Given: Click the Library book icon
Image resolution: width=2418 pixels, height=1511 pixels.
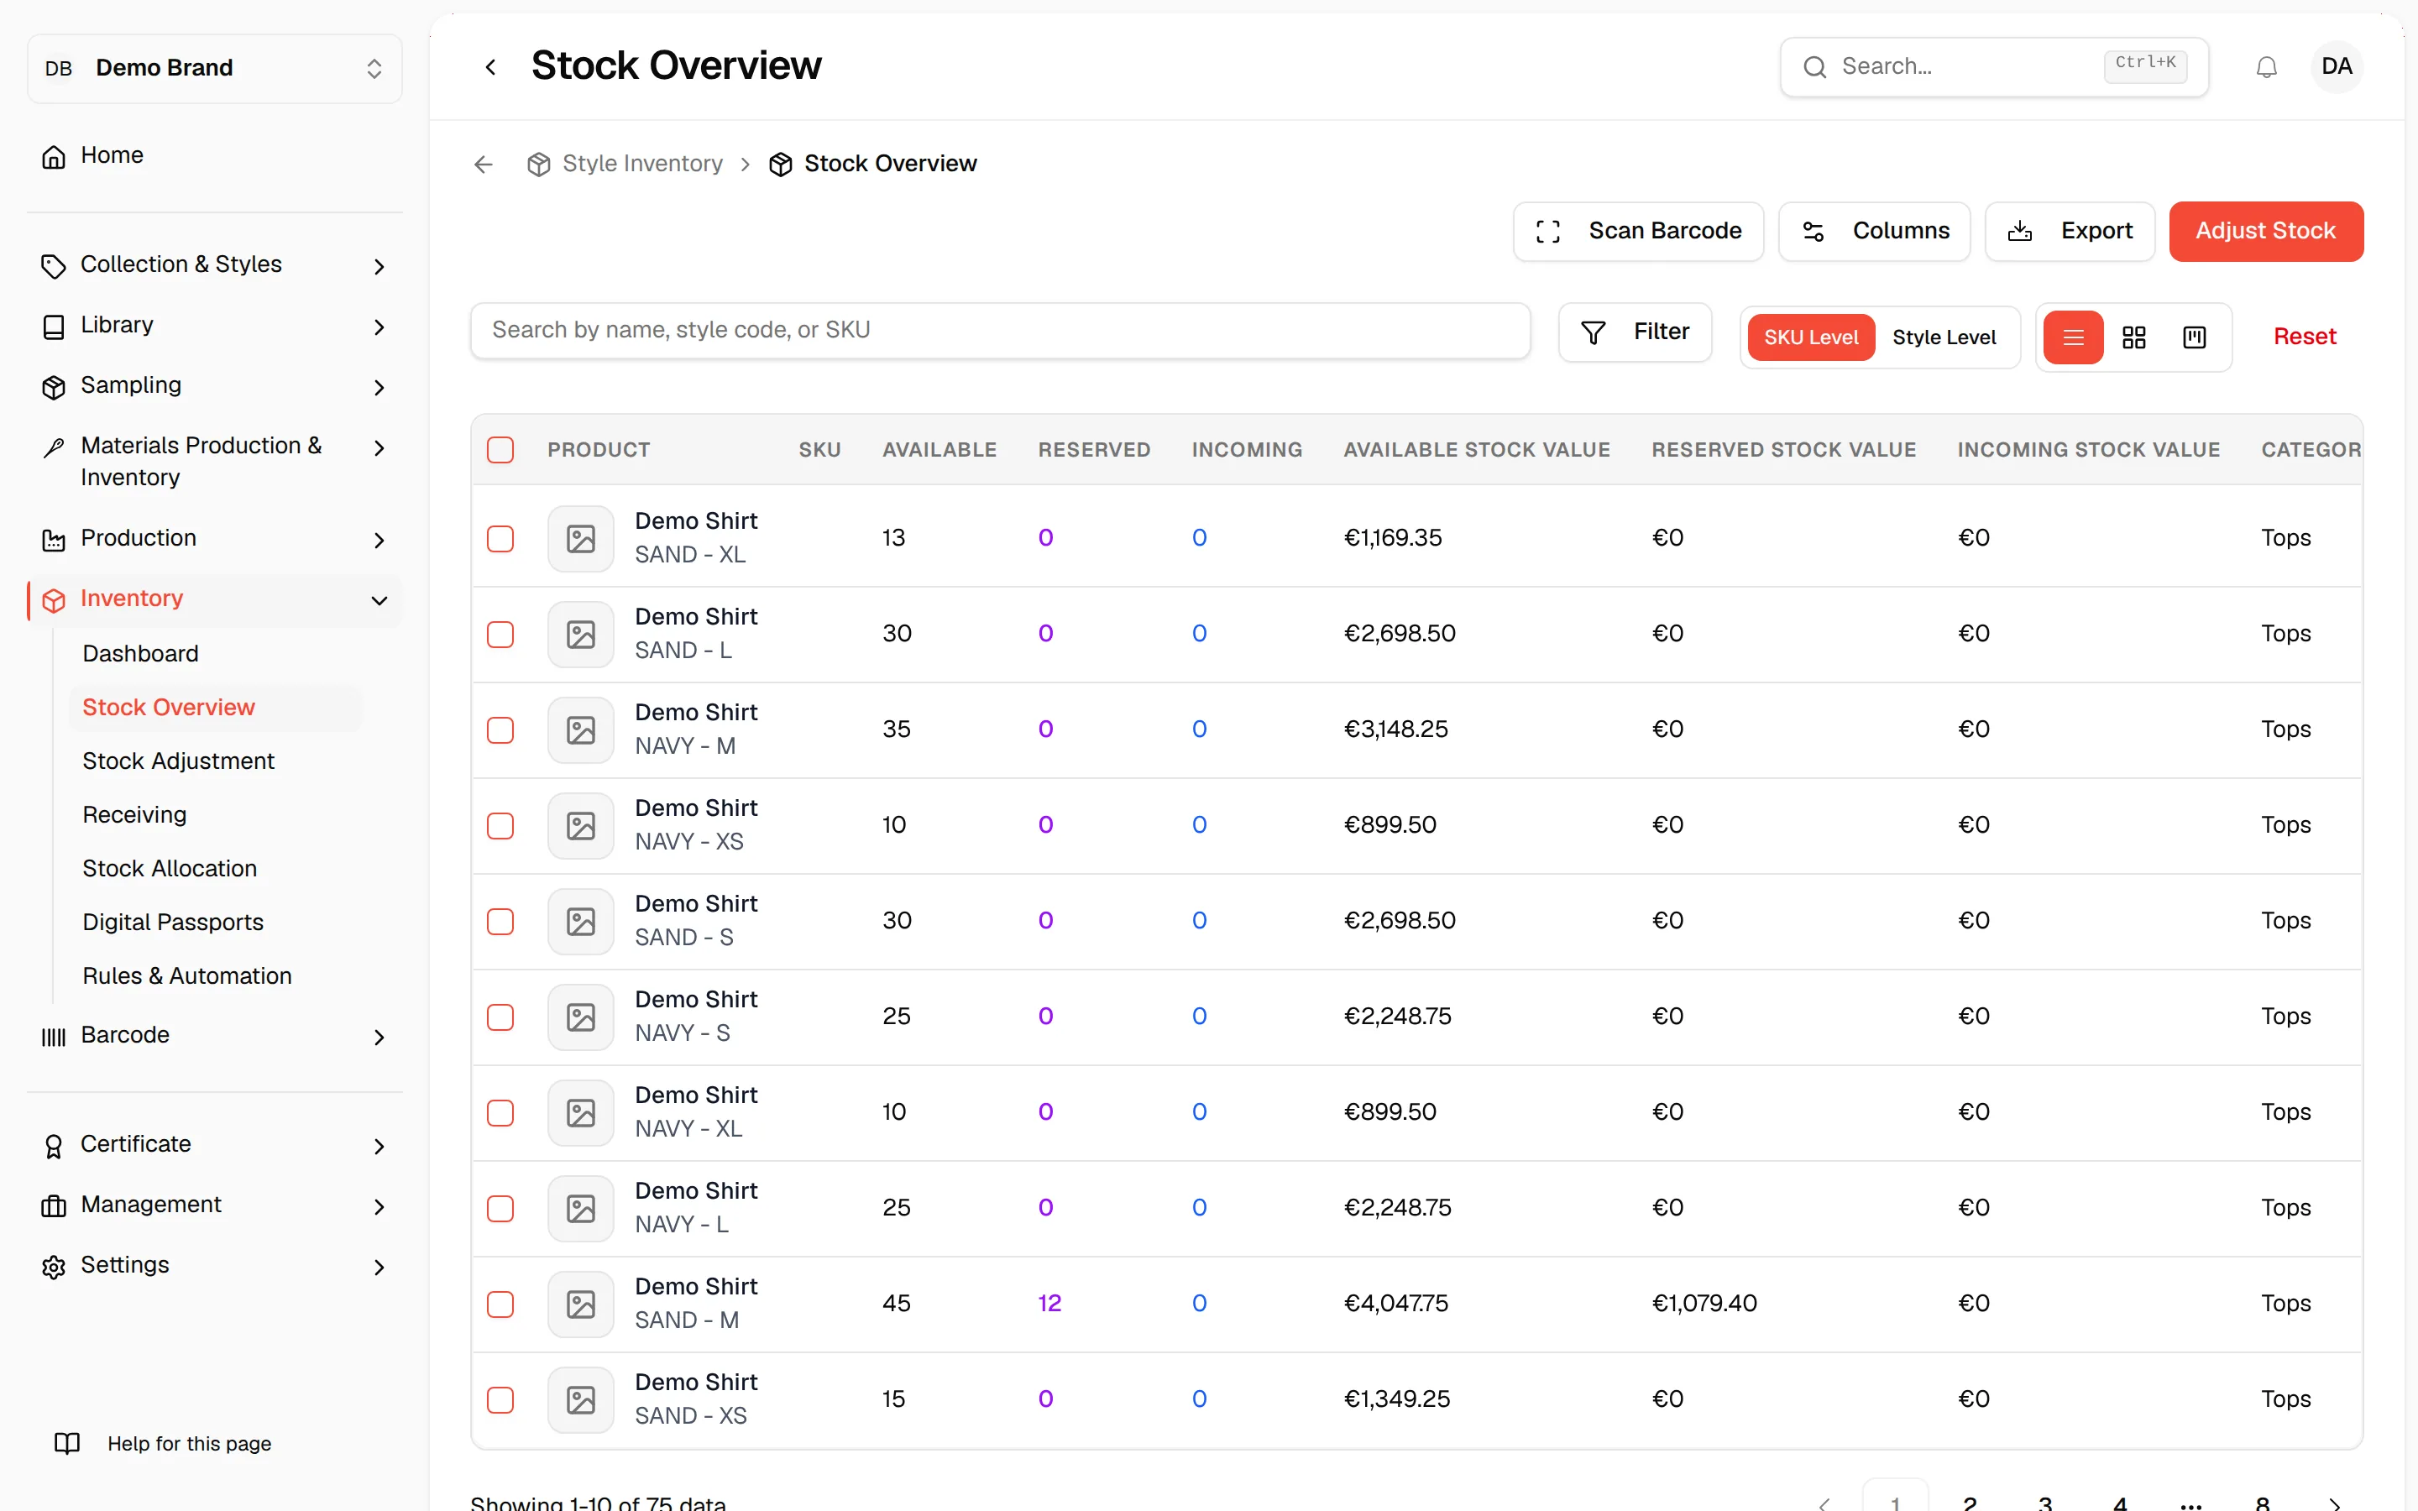Looking at the screenshot, I should tap(54, 327).
